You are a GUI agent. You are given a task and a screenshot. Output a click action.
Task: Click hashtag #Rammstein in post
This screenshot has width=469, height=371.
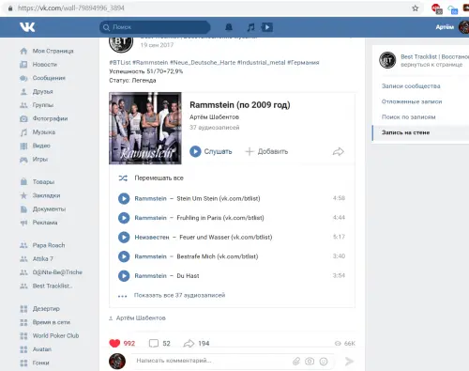tap(150, 62)
